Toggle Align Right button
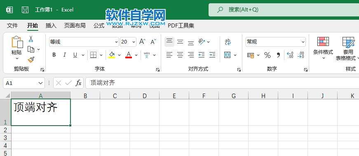The width and height of the screenshot is (359, 156). 191,55
